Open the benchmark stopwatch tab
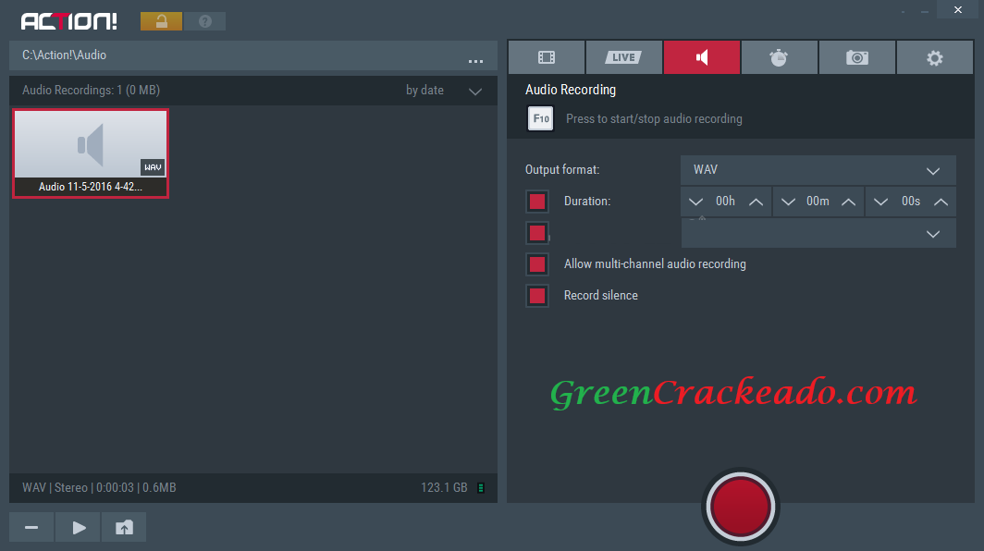Image resolution: width=984 pixels, height=551 pixels. click(779, 57)
